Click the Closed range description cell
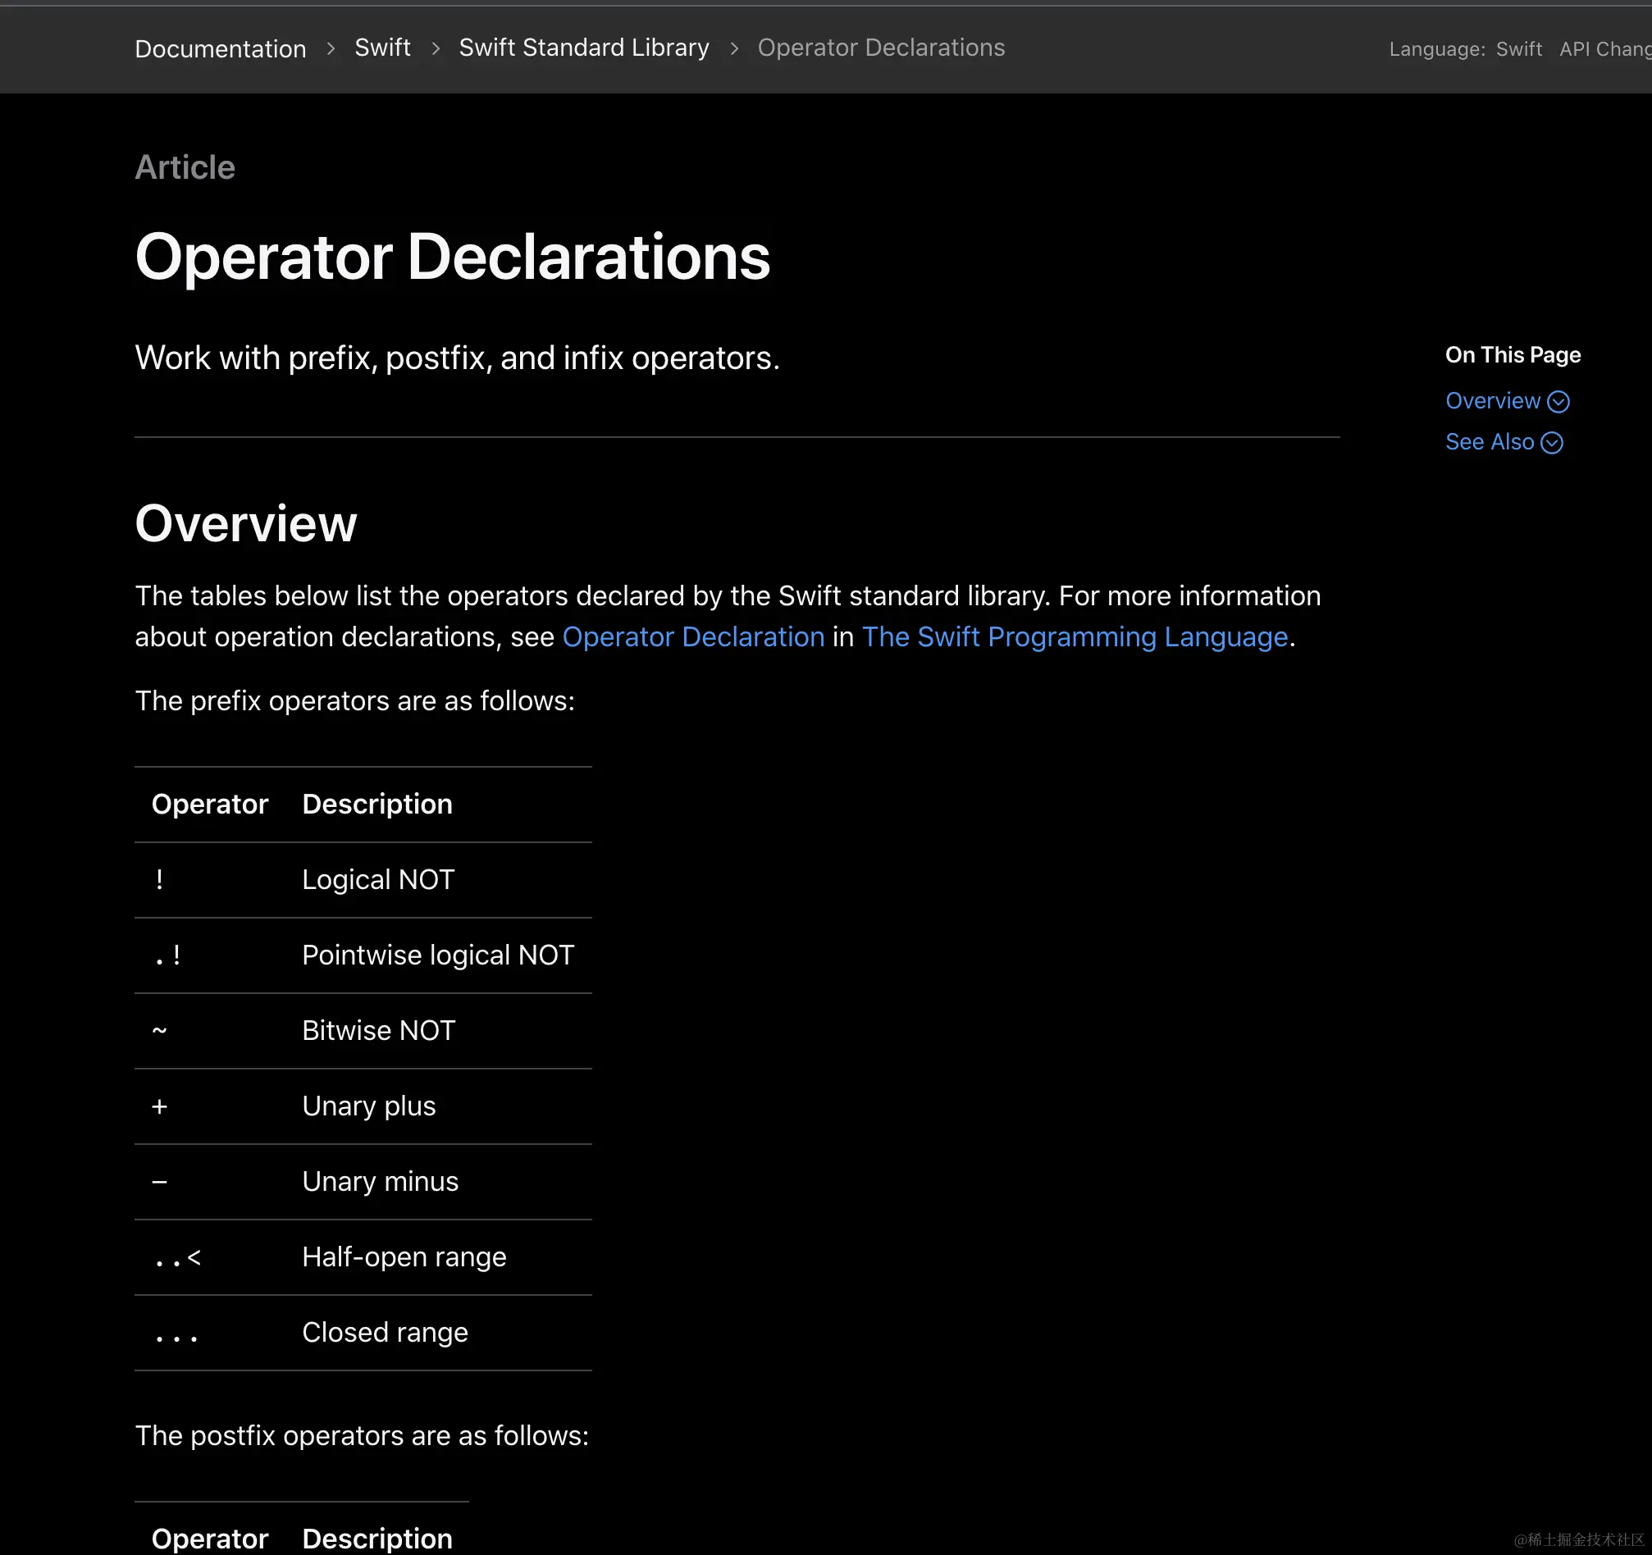1652x1555 pixels. [x=385, y=1333]
